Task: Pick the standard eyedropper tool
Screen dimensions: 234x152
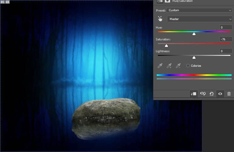Action: 160,66
